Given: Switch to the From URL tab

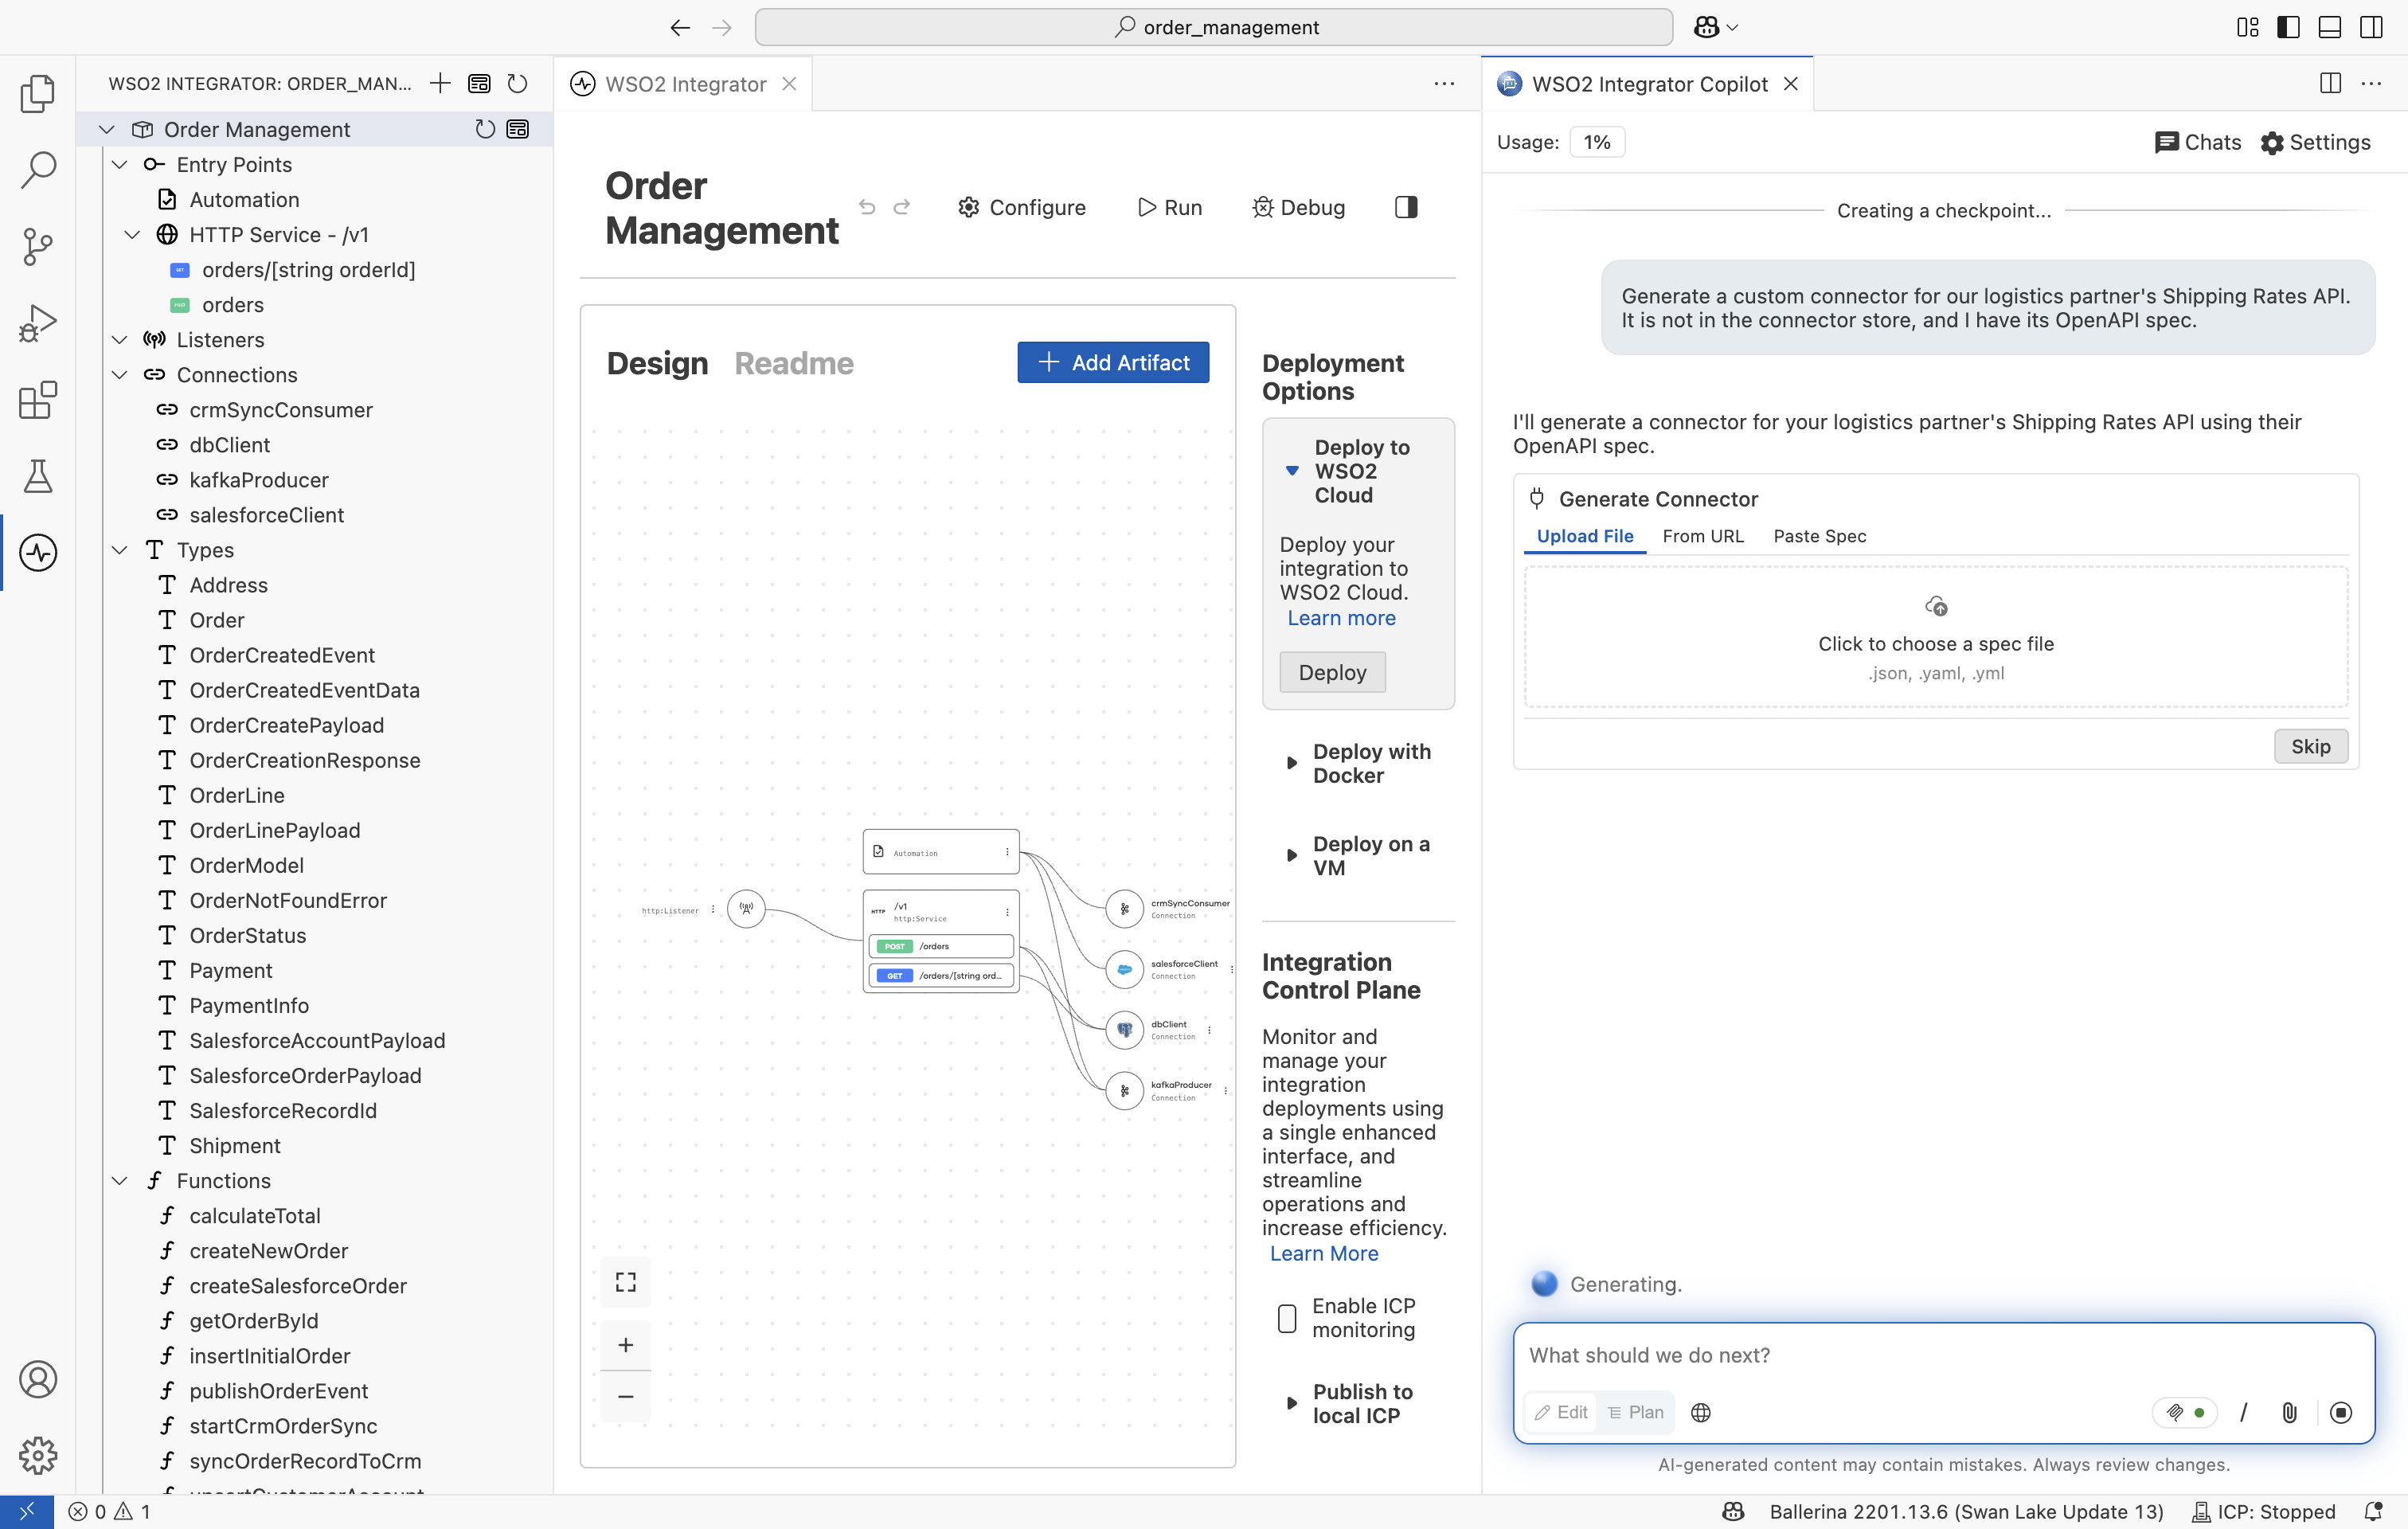Looking at the screenshot, I should point(1703,536).
